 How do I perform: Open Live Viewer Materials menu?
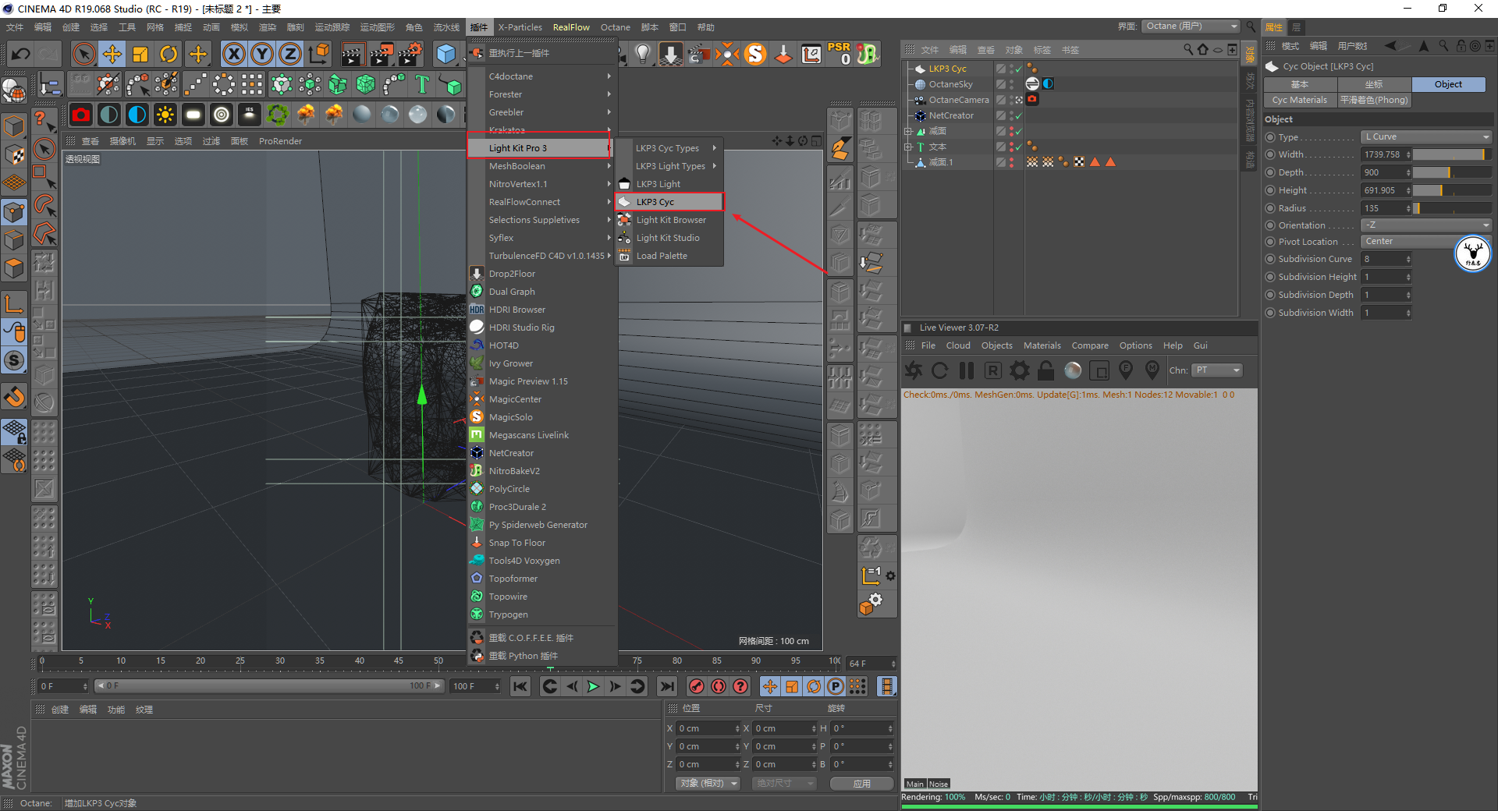point(1042,345)
